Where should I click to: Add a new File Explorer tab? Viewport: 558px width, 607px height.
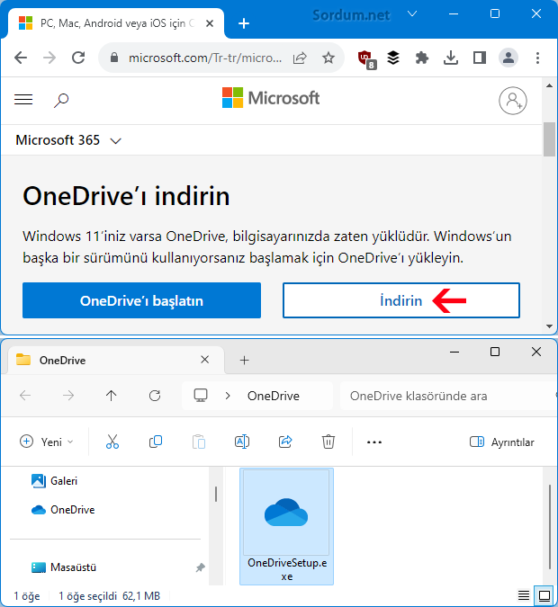point(244,361)
